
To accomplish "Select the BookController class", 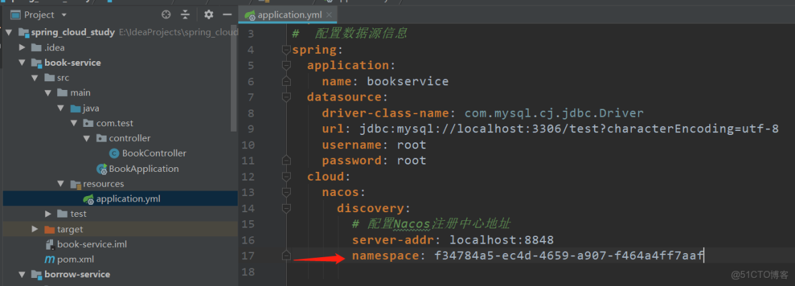I will click(x=154, y=153).
